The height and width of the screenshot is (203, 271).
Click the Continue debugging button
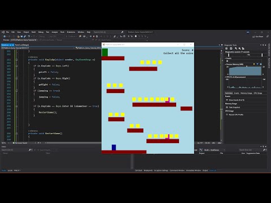71,37
